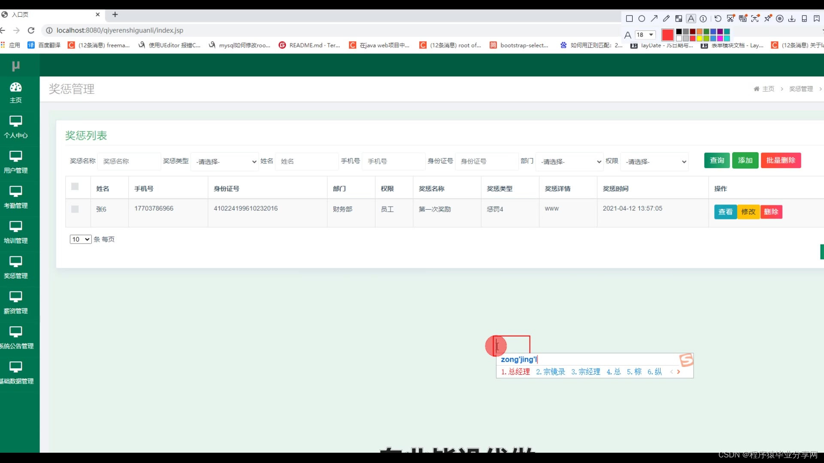Open the 奖惩类型 dropdown filter
The image size is (824, 463).
click(225, 162)
